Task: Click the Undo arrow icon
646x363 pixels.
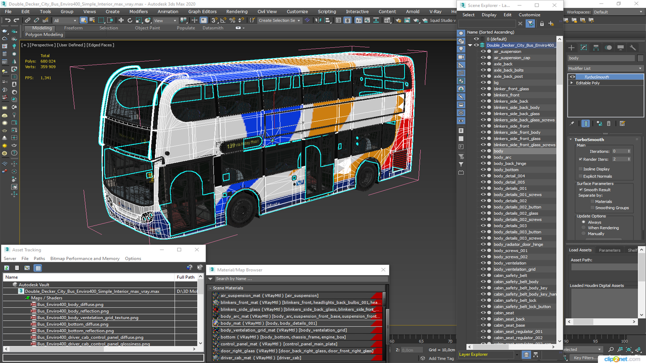Action: click(7, 21)
